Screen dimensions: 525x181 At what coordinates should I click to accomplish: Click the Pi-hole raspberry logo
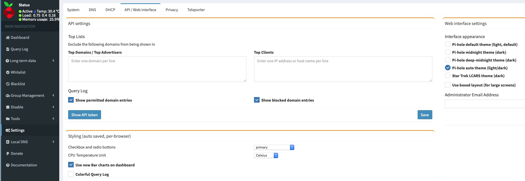[x=9, y=10]
